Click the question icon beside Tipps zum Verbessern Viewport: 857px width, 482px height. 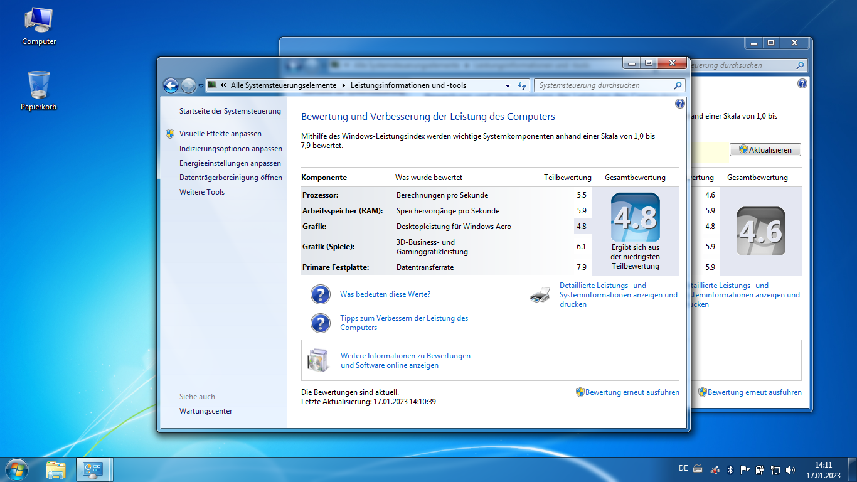coord(321,323)
